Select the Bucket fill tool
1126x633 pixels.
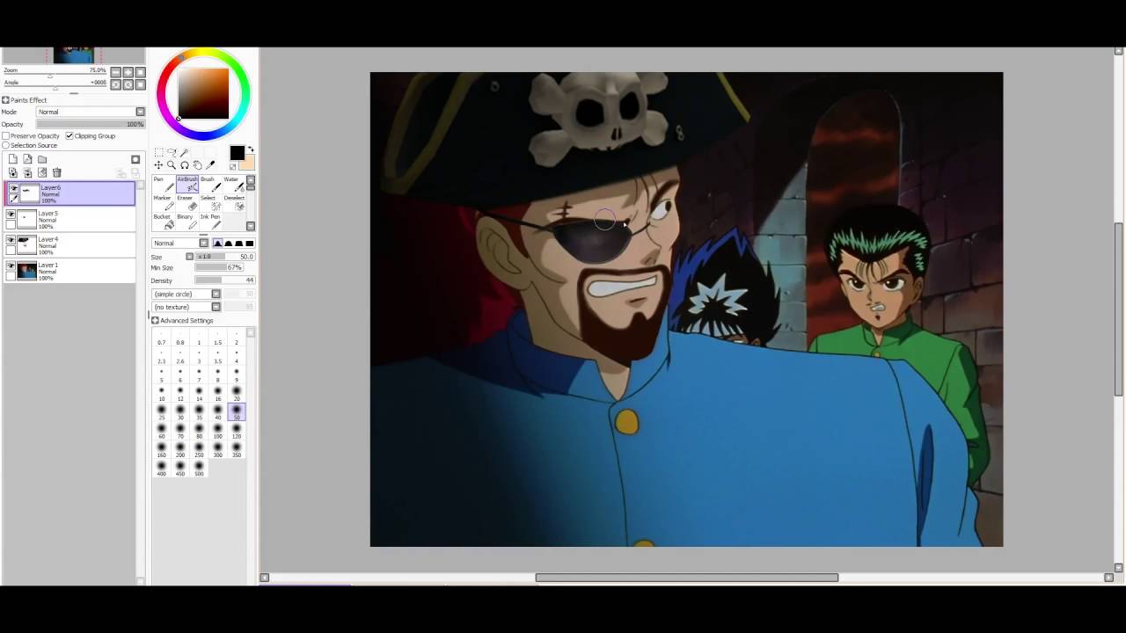[164, 222]
